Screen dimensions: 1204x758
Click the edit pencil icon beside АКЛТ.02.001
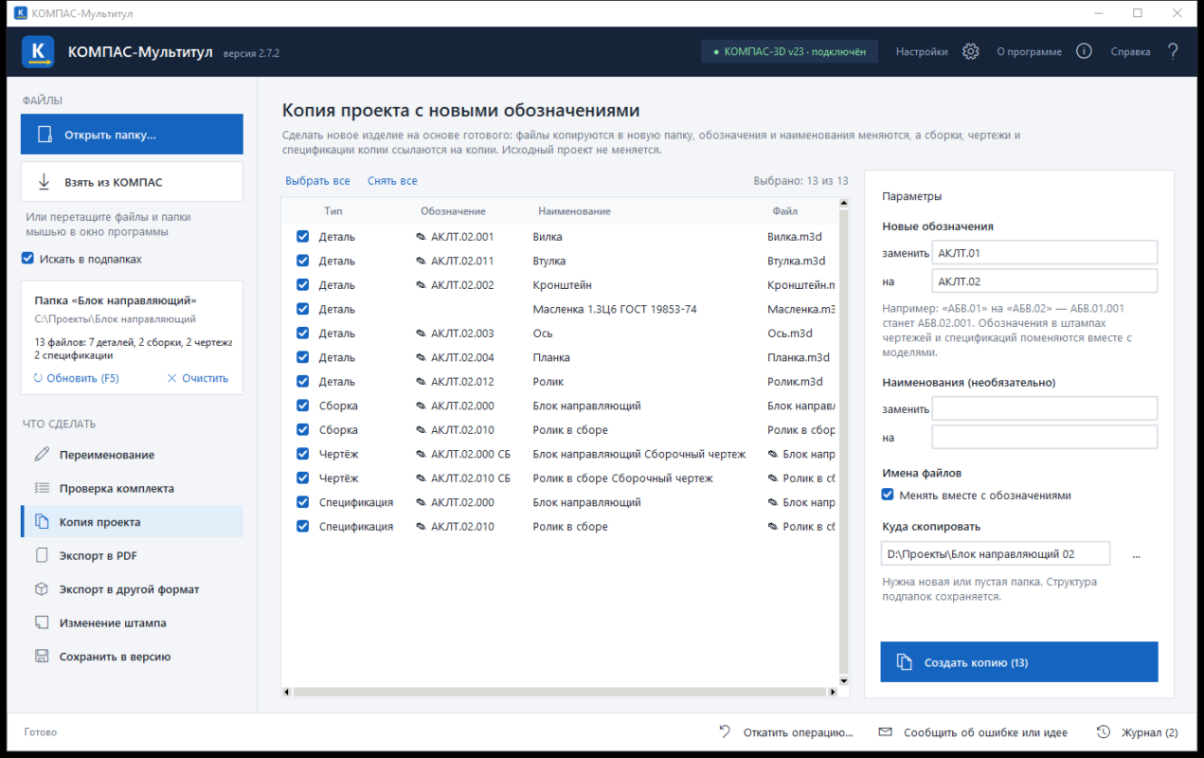tap(422, 237)
